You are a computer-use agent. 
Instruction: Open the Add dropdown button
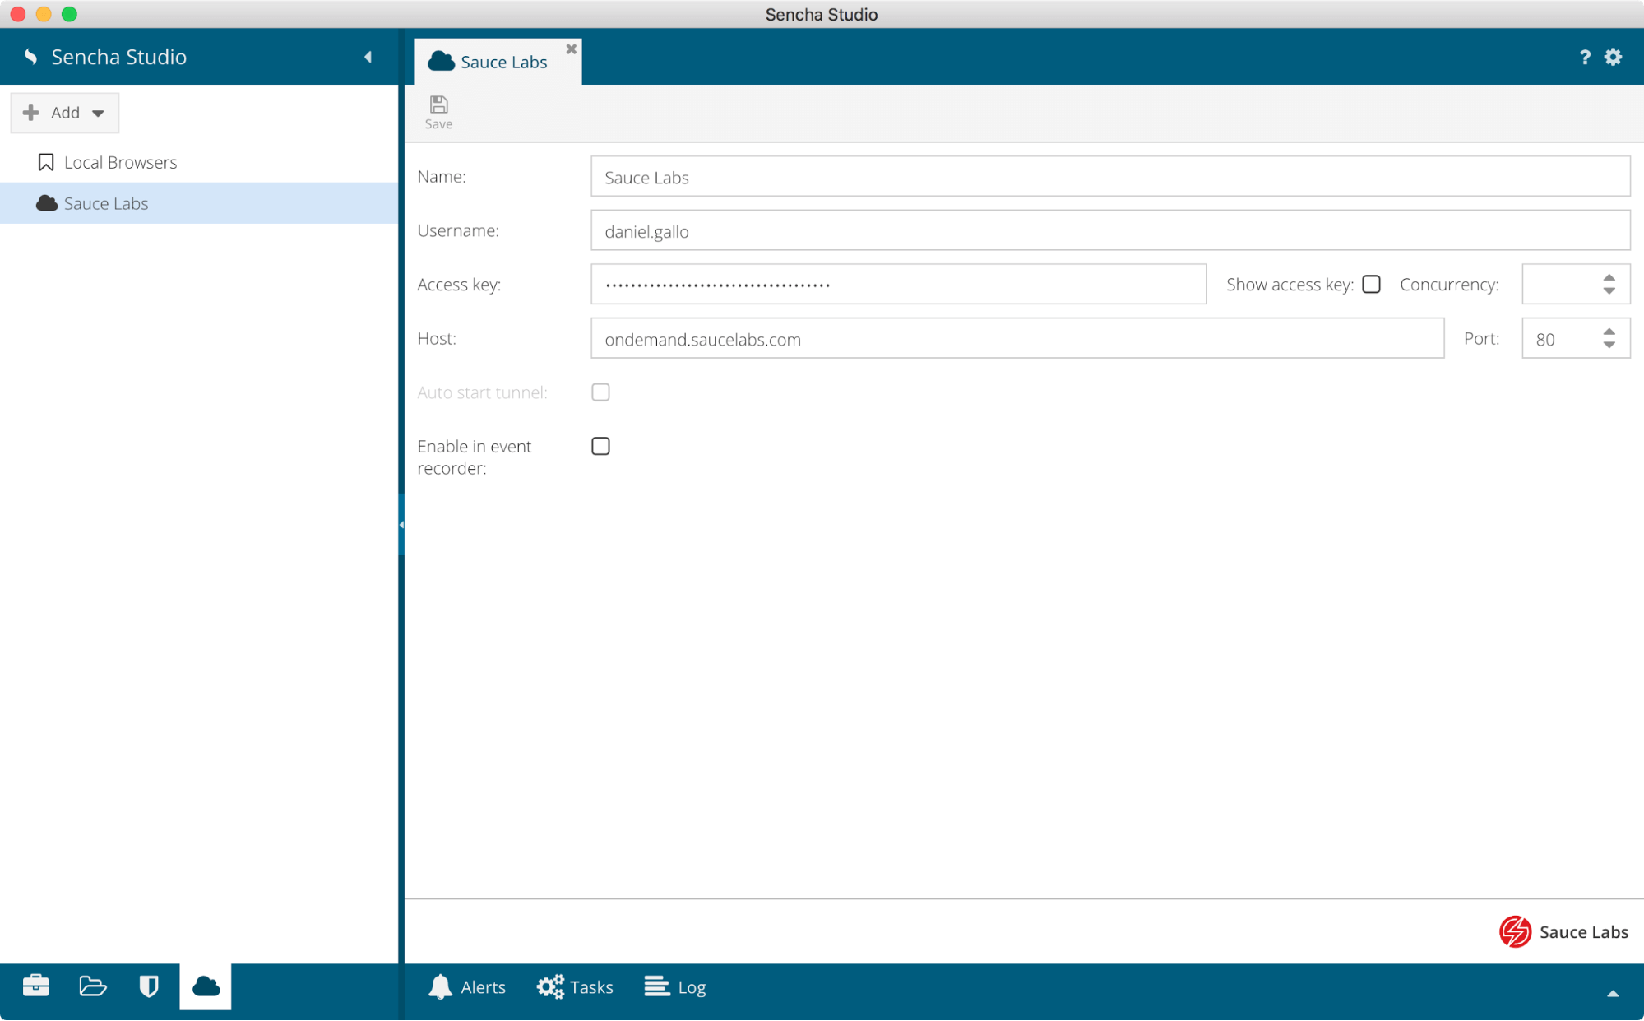(x=65, y=113)
